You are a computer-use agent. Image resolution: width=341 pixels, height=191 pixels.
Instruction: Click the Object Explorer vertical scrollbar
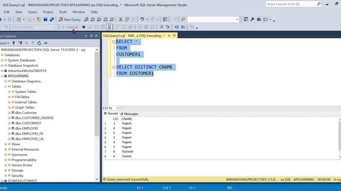pos(97,94)
